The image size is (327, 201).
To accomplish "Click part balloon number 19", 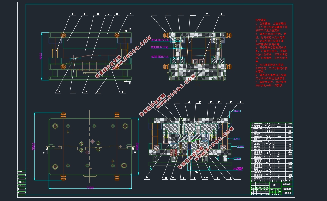I will (230, 102).
